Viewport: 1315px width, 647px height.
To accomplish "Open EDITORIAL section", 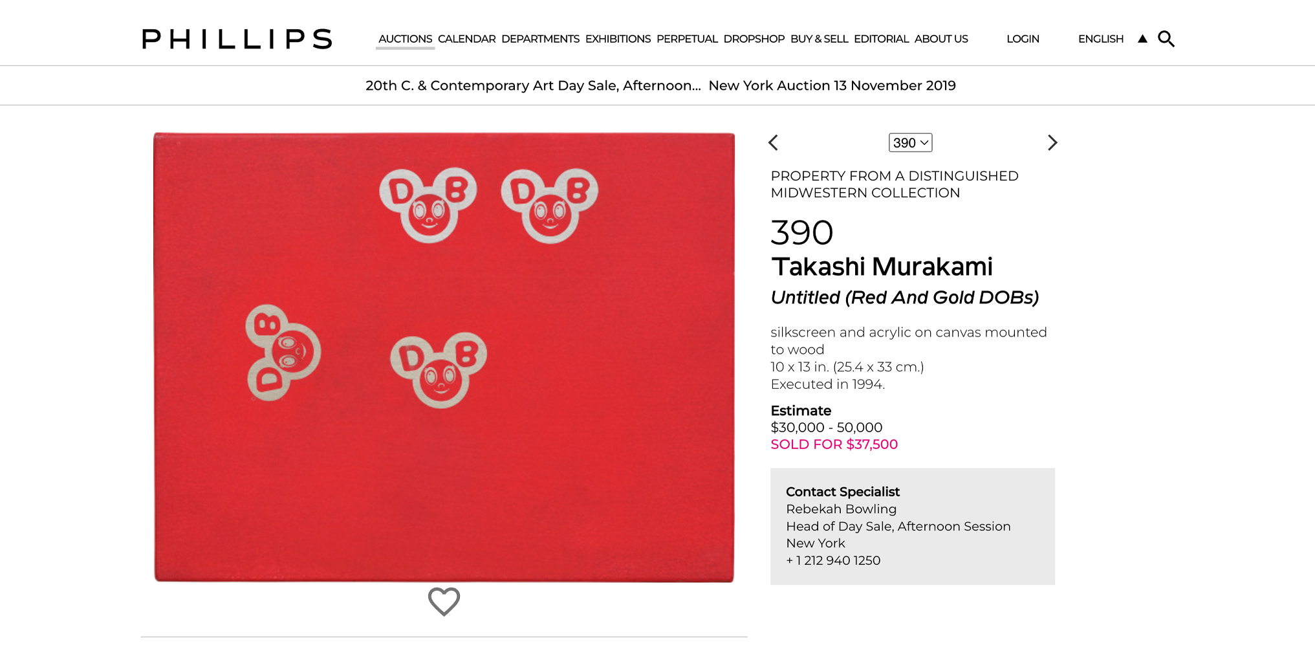I will pyautogui.click(x=881, y=39).
